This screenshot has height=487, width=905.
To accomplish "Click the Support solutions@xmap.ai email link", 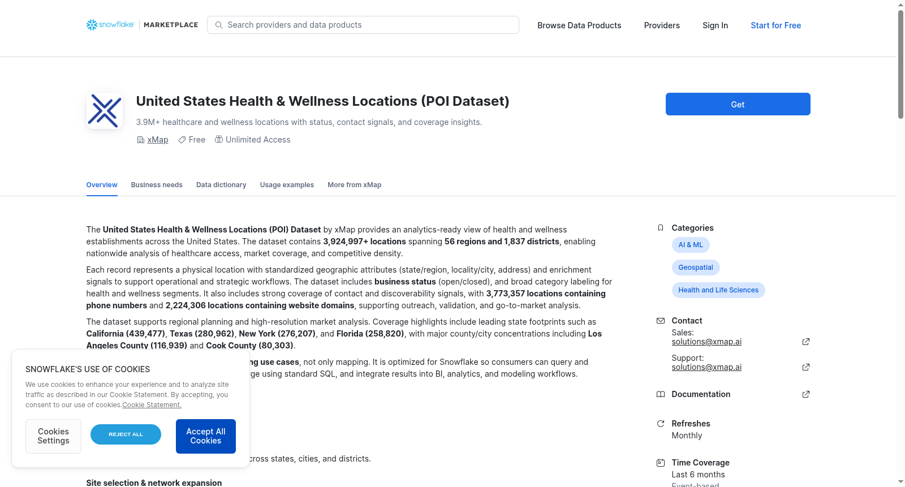I will click(x=706, y=367).
